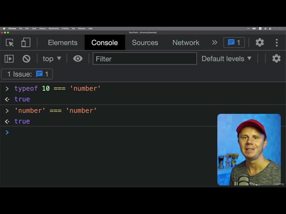Open the DevTools three-dot menu

point(277,43)
